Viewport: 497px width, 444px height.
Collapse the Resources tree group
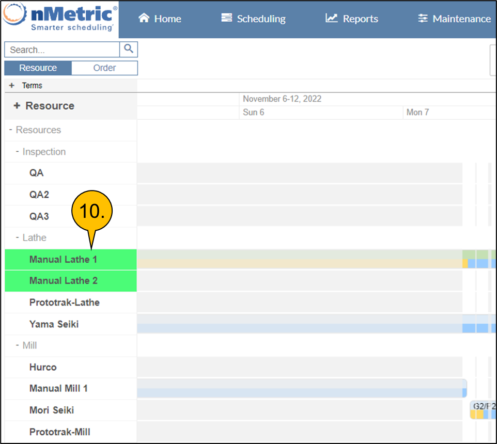pyautogui.click(x=11, y=130)
